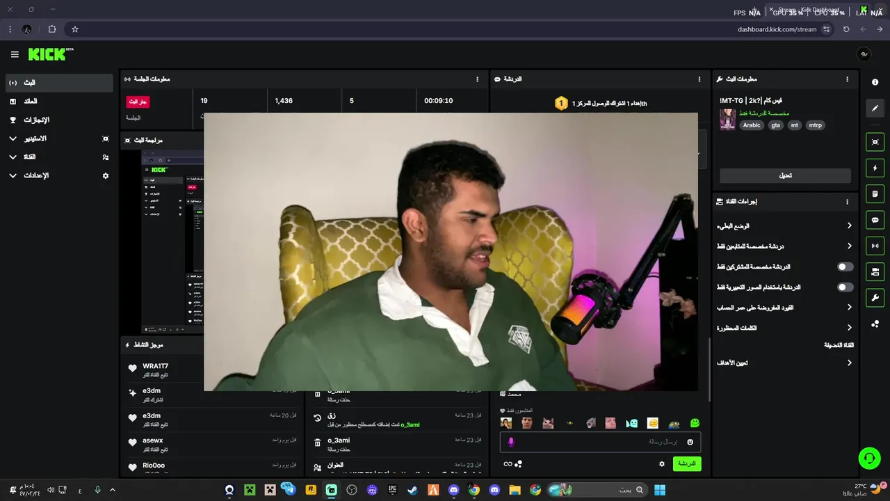Click the broadcast signal icon in right rail
The height and width of the screenshot is (501, 890).
click(875, 246)
